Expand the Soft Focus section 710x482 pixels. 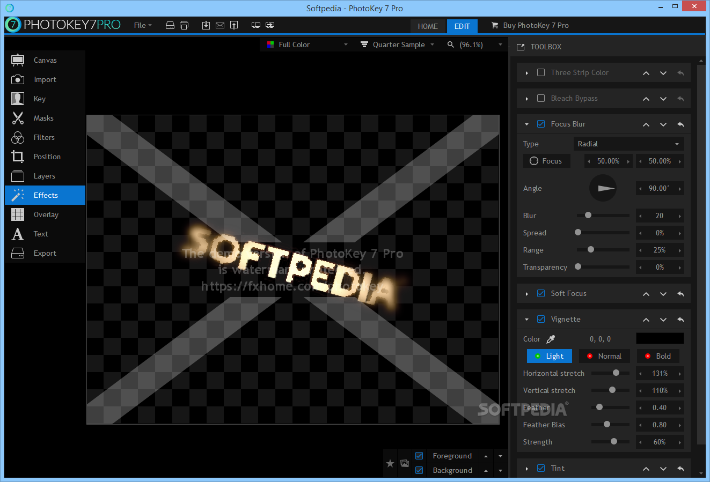coord(526,294)
